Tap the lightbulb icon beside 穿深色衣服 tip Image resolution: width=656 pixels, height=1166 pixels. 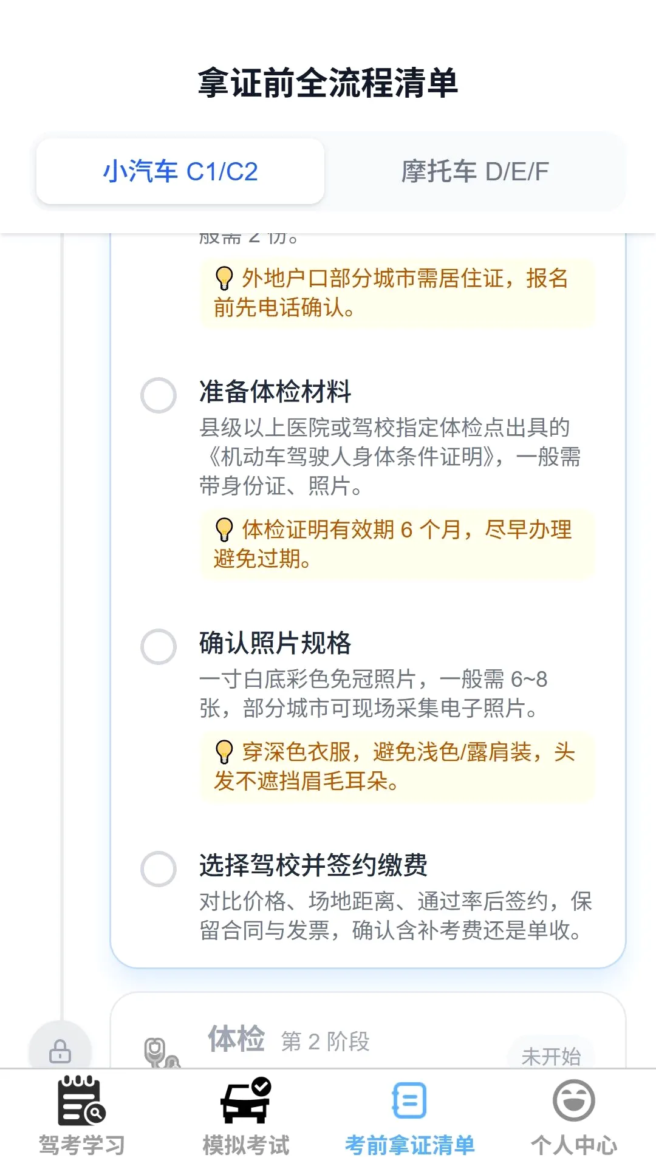click(x=224, y=752)
